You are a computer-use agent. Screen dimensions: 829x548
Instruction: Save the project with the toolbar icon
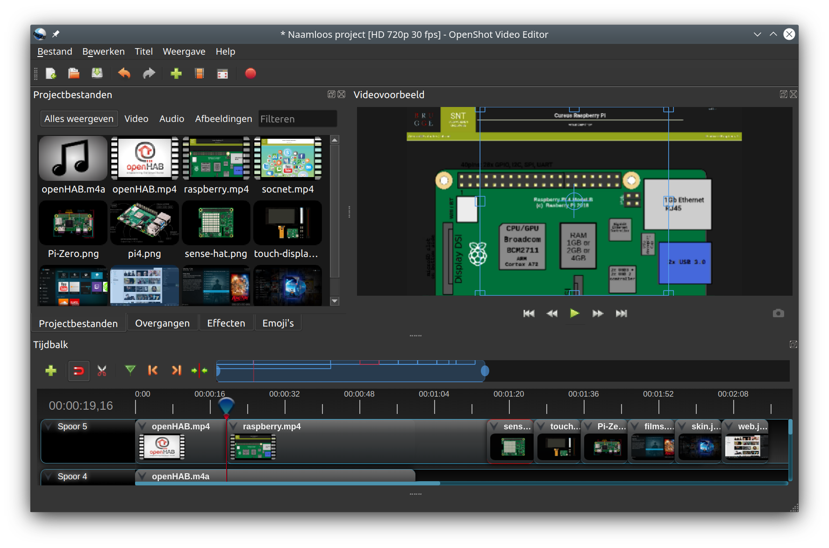(x=97, y=73)
